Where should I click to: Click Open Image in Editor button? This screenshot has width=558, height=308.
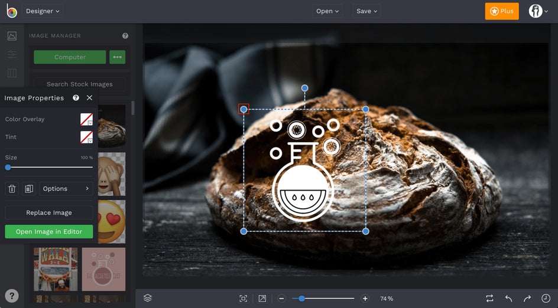(49, 232)
